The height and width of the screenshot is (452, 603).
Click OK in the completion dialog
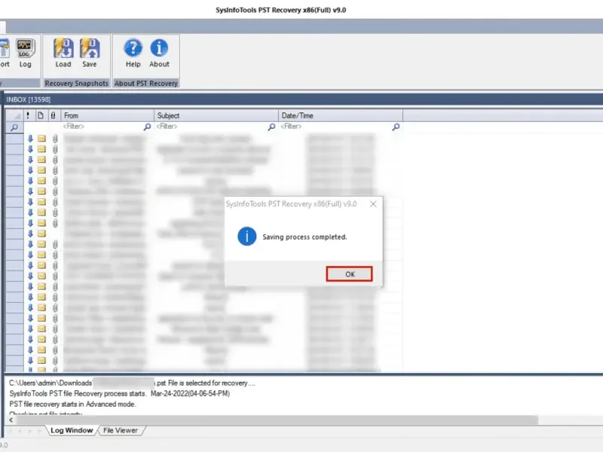point(349,274)
